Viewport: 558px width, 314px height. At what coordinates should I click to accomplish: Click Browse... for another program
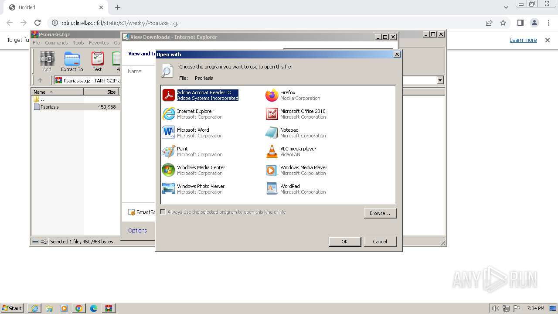coord(380,213)
